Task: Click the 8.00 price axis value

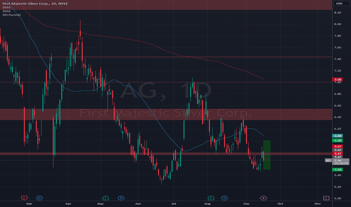Action: [337, 24]
